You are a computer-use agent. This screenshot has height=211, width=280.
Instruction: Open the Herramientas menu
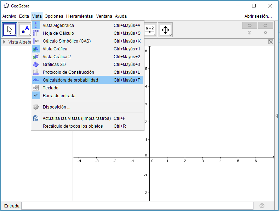[79, 16]
